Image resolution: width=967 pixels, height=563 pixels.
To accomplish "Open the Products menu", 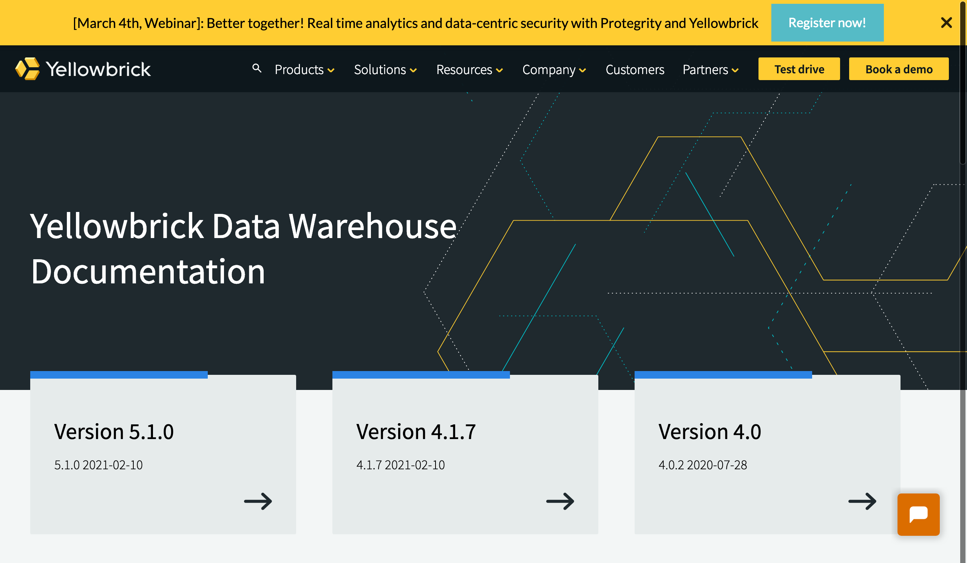I will pos(299,70).
